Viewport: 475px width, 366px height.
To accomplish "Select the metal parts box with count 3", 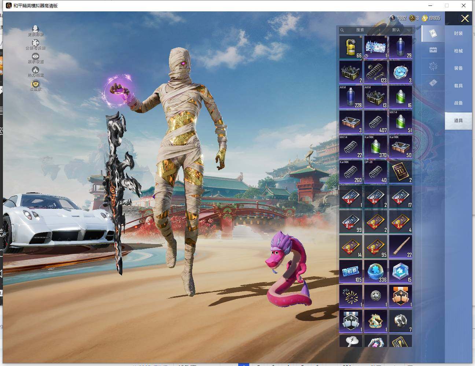I will (x=351, y=122).
